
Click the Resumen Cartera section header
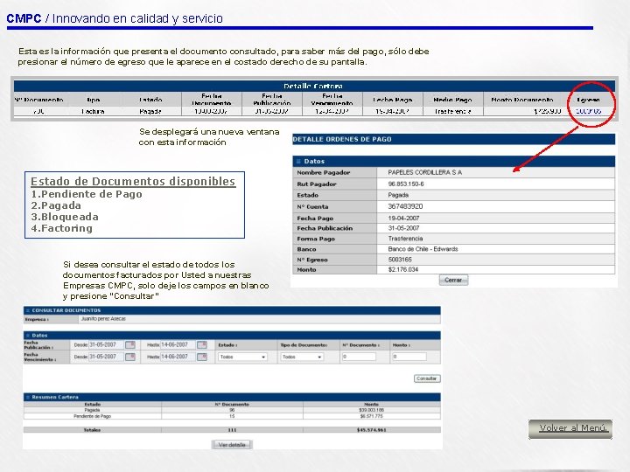point(232,397)
